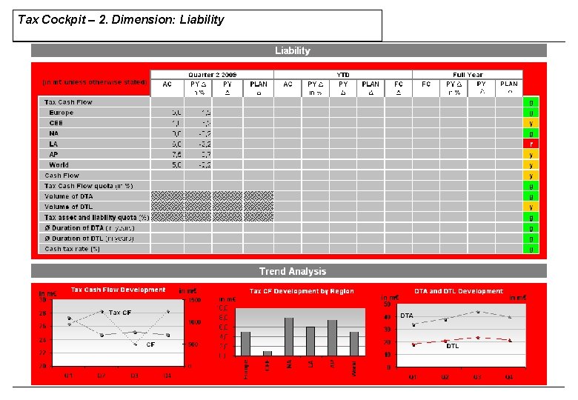Select the NA row label
Viewport: 578px width, 400px height.
54,133
